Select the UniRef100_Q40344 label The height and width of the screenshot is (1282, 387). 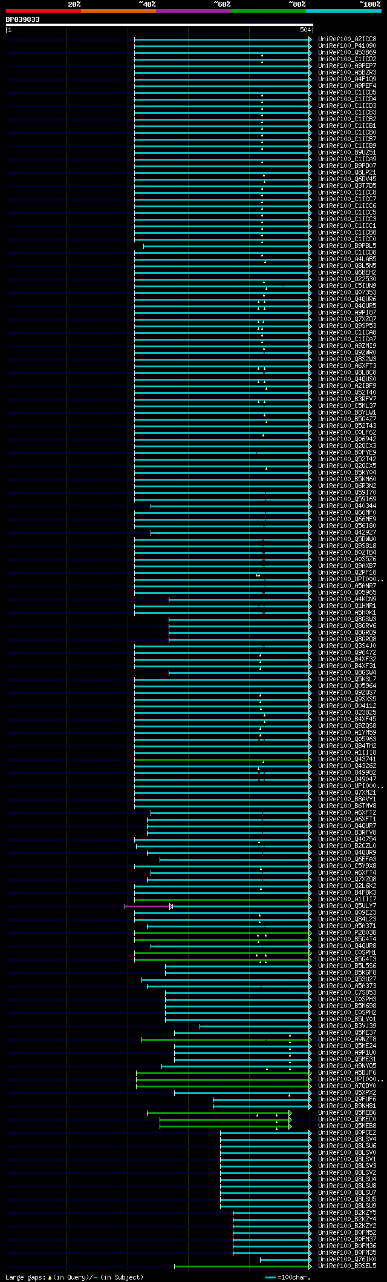point(347,506)
